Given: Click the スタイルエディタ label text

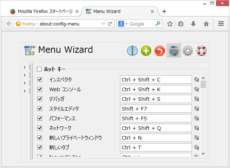Looking at the screenshot, I should (x=64, y=109).
